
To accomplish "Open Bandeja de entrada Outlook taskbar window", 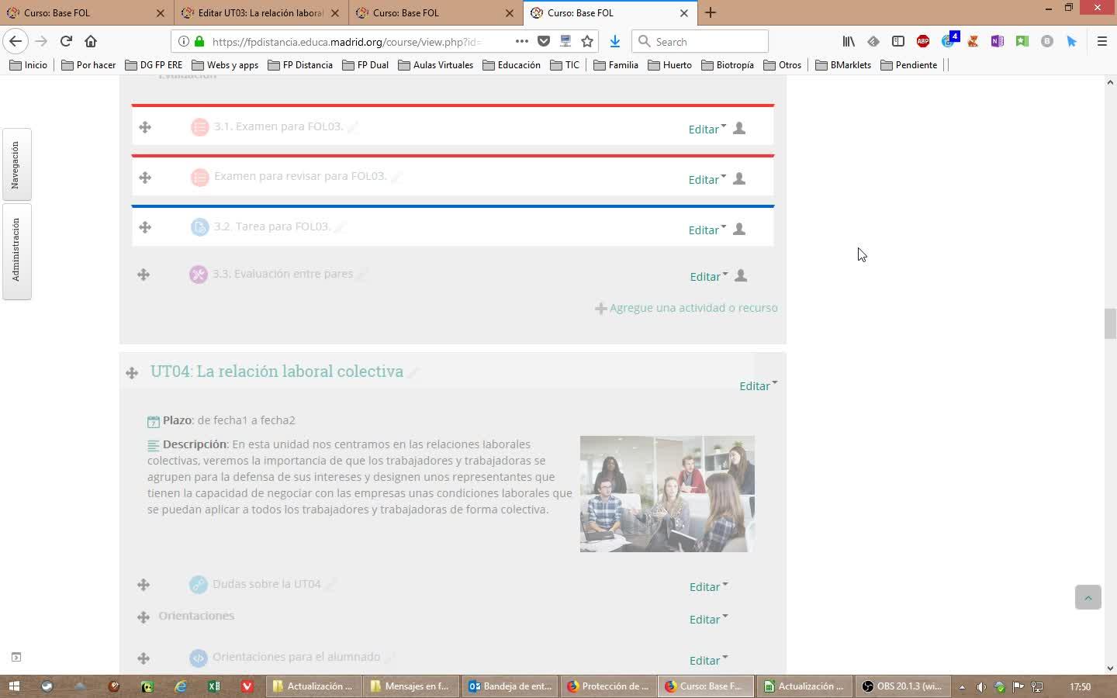I will pos(510,686).
